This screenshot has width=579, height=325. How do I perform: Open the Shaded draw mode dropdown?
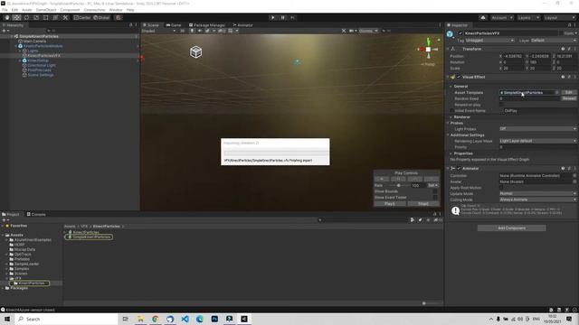159,31
